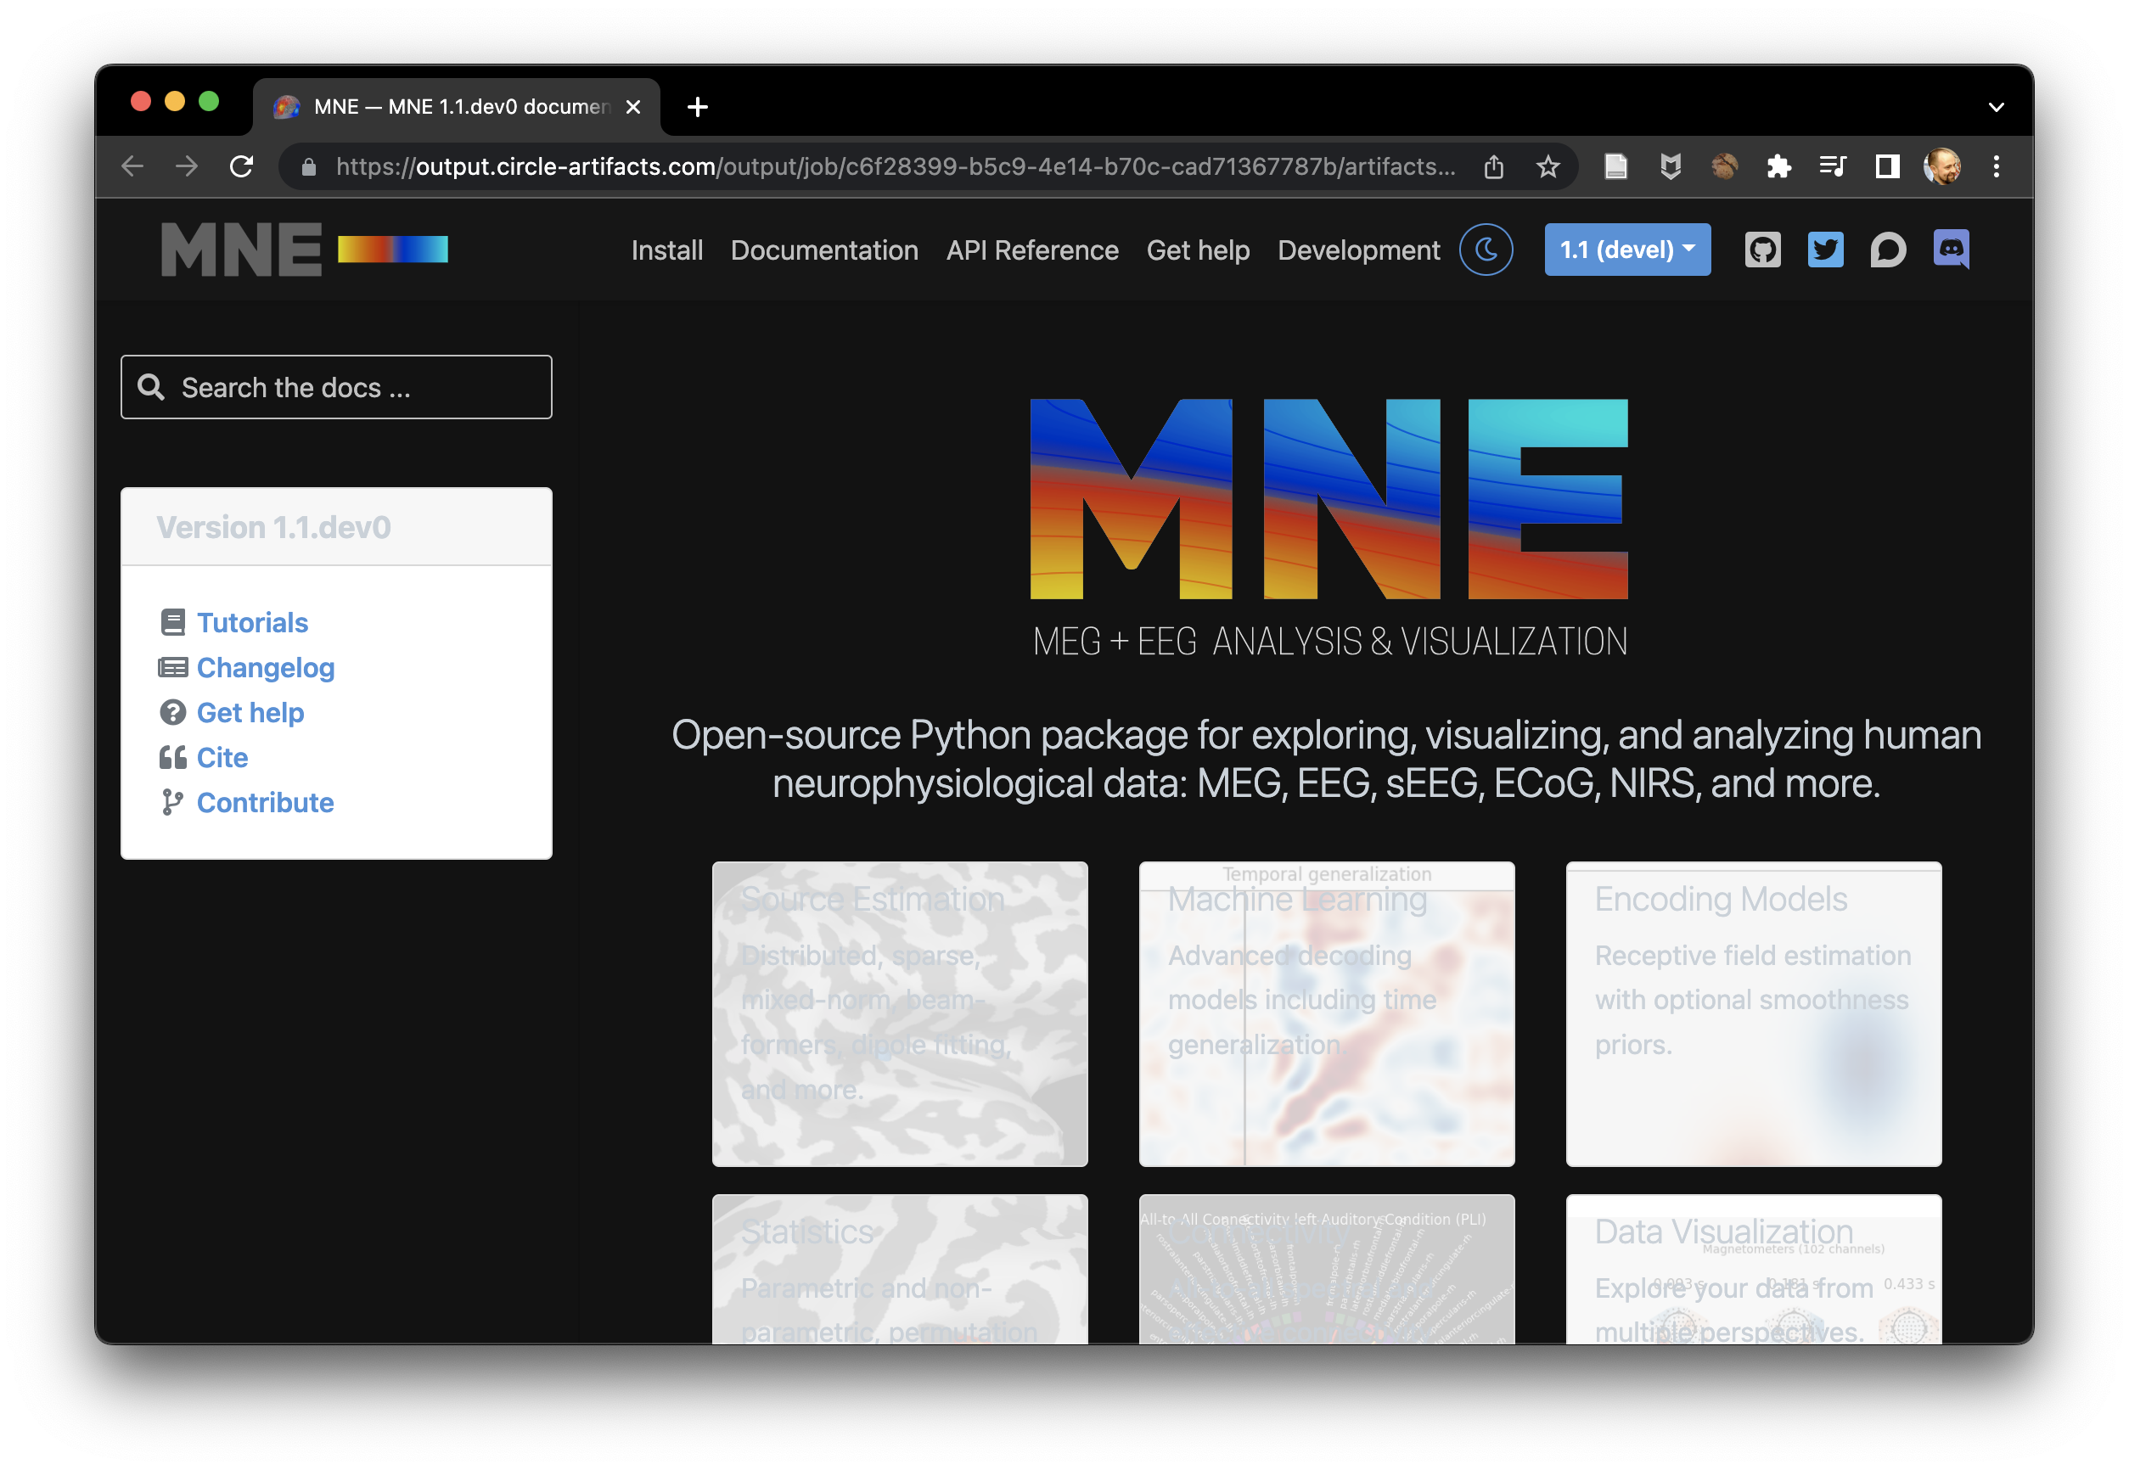The image size is (2129, 1470).
Task: Open a new browser tab
Action: (x=698, y=107)
